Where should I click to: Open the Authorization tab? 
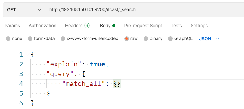[42, 26]
